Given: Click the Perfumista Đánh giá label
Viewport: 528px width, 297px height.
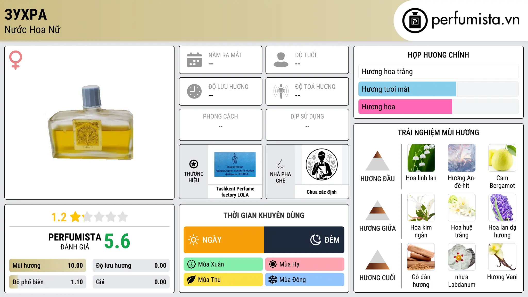Looking at the screenshot, I should tap(75, 241).
